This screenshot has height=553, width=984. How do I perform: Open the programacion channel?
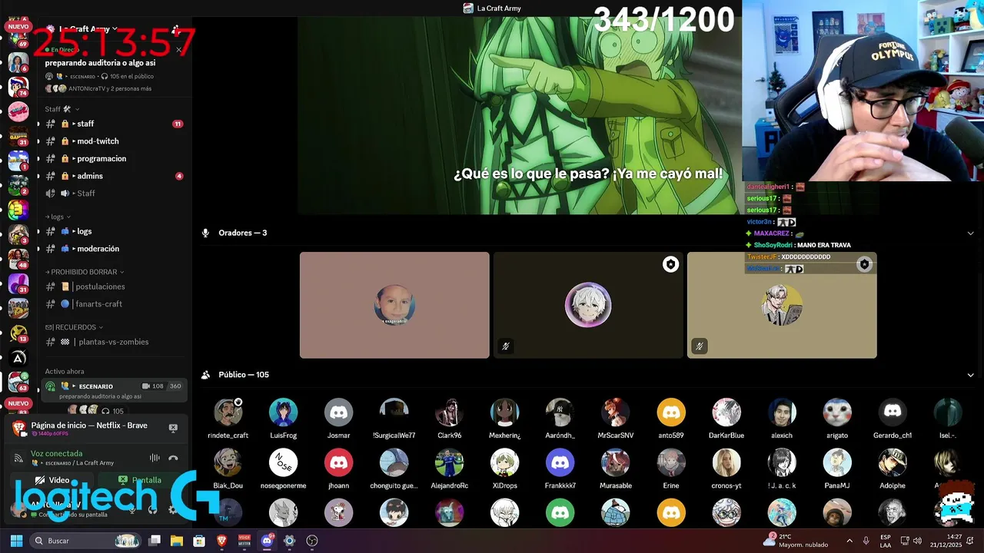(114, 159)
